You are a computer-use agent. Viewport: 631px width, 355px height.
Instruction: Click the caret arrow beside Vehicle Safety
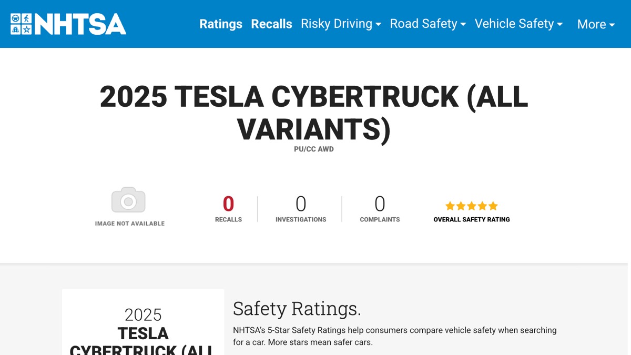(x=559, y=25)
